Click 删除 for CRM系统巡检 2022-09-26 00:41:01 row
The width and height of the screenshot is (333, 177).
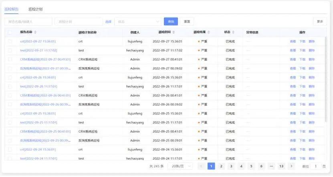point(311,95)
